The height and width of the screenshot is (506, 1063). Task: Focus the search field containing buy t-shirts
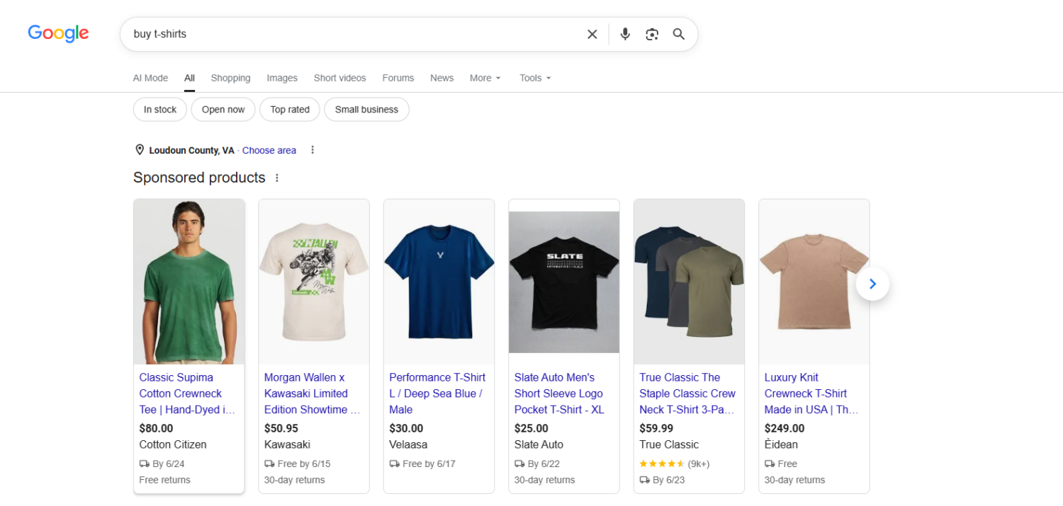(354, 34)
